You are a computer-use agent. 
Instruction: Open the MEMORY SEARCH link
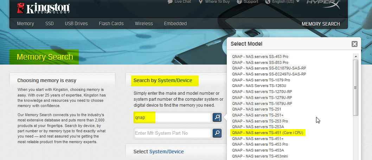pos(321,24)
